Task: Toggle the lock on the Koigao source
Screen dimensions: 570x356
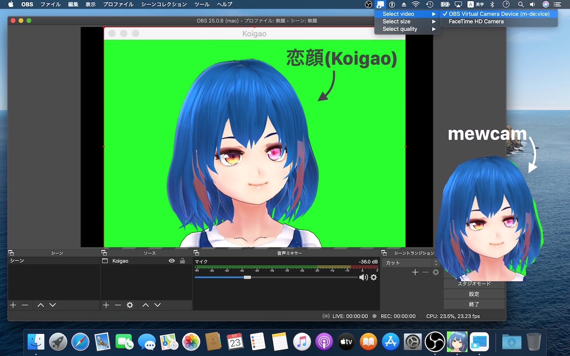Action: coord(182,261)
